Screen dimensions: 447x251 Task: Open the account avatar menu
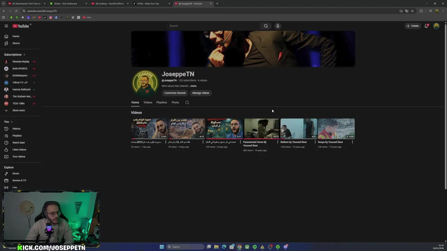click(x=436, y=26)
